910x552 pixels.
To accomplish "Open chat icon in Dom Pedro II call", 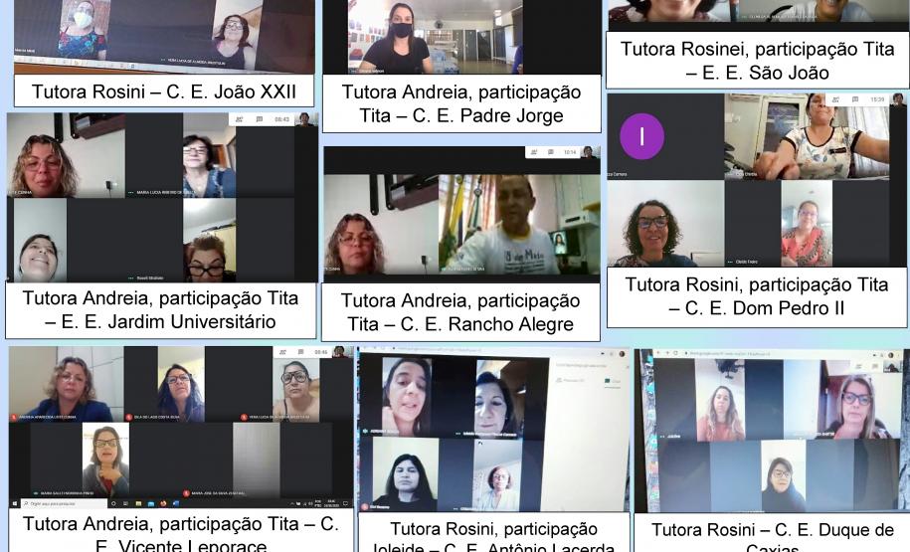I will [855, 99].
